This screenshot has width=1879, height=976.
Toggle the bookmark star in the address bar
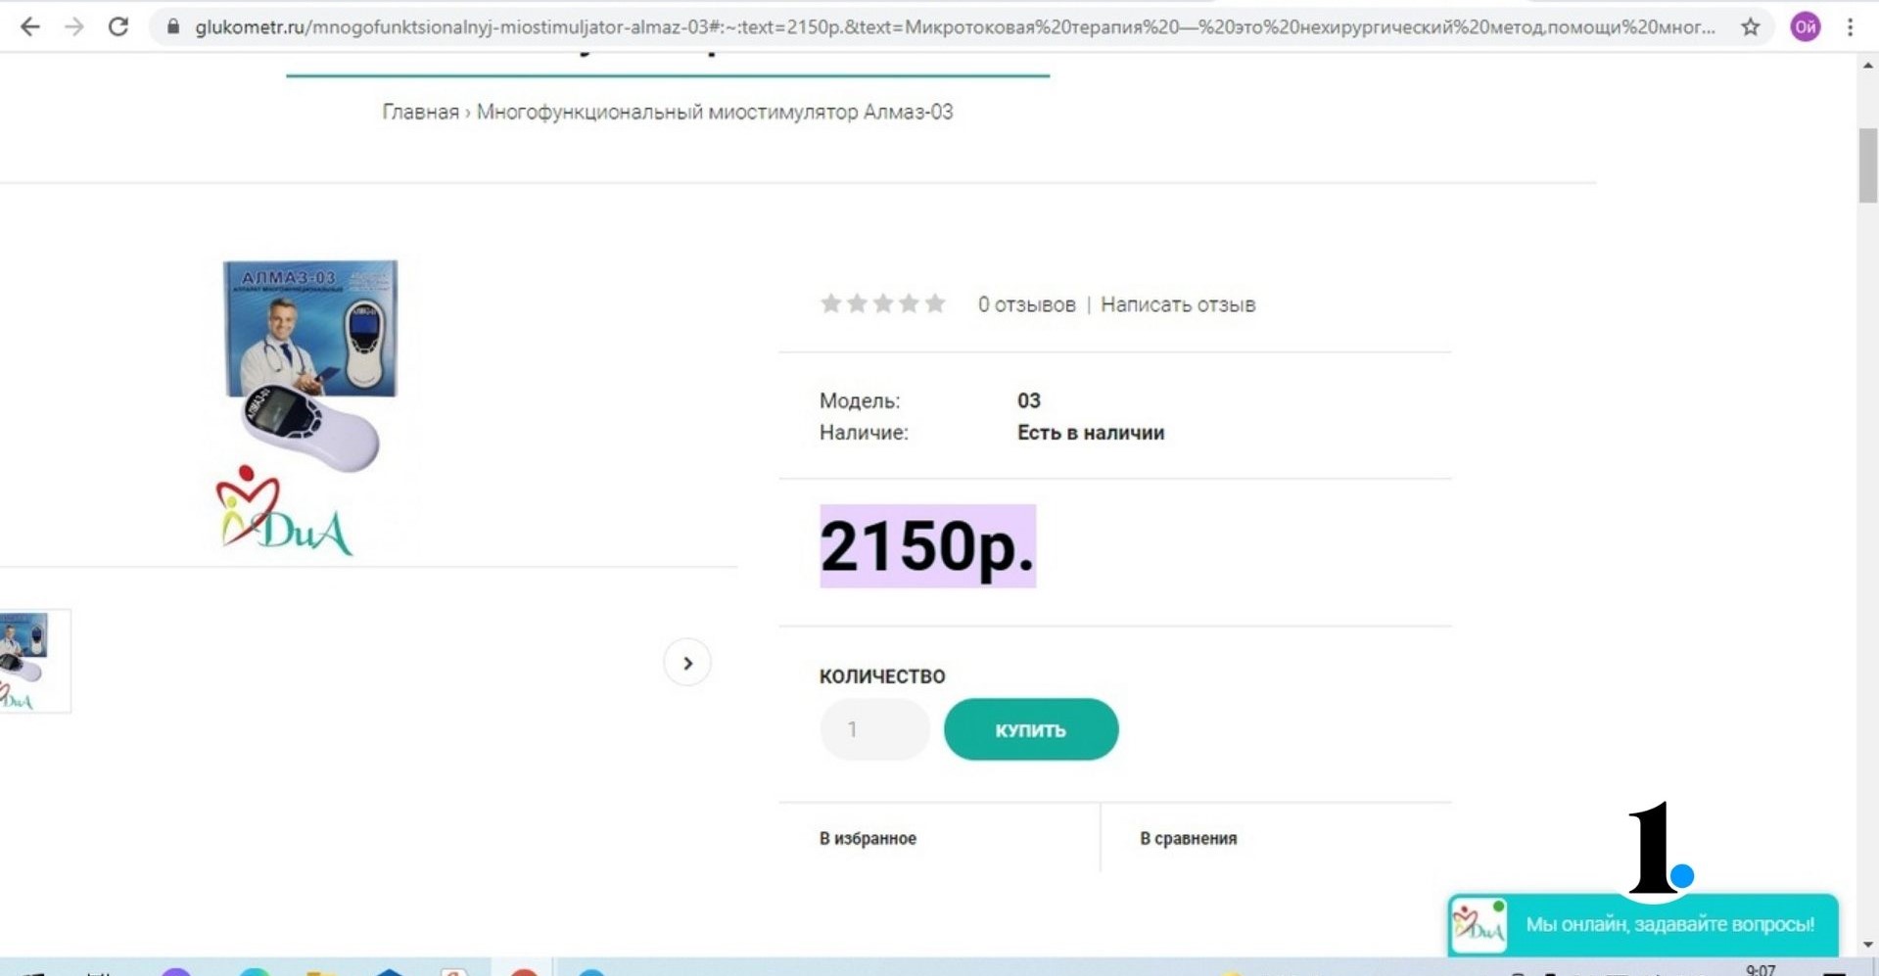click(x=1750, y=26)
